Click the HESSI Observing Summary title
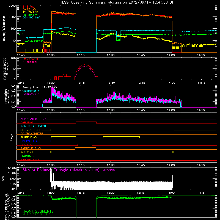The width and height of the screenshot is (220, 220). point(117,2)
